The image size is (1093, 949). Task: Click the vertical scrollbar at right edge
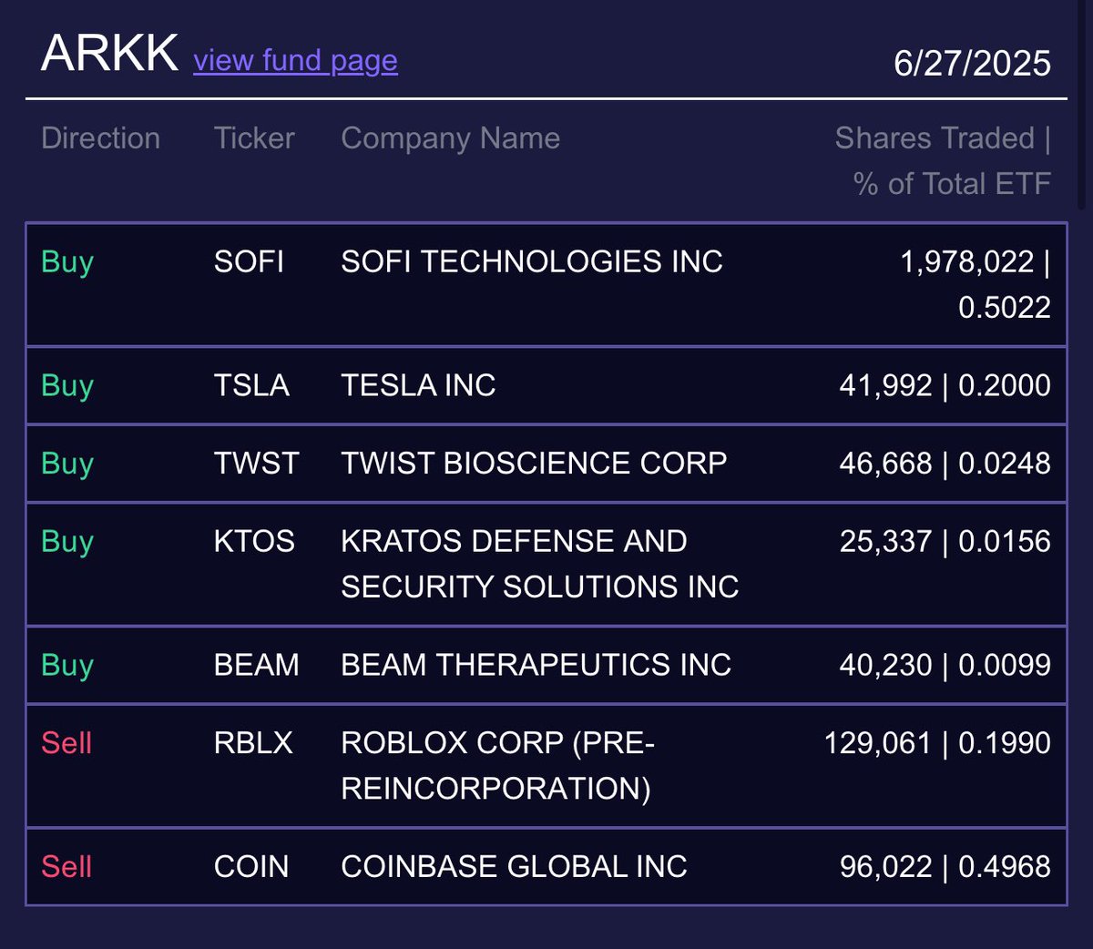[x=1081, y=105]
